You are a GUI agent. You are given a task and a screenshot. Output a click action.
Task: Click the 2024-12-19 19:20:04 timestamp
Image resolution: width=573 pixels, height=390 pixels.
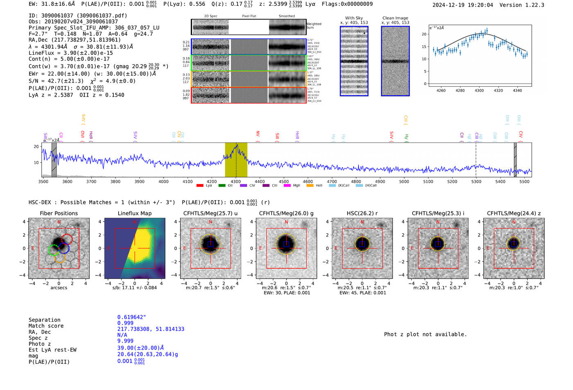coord(463,5)
